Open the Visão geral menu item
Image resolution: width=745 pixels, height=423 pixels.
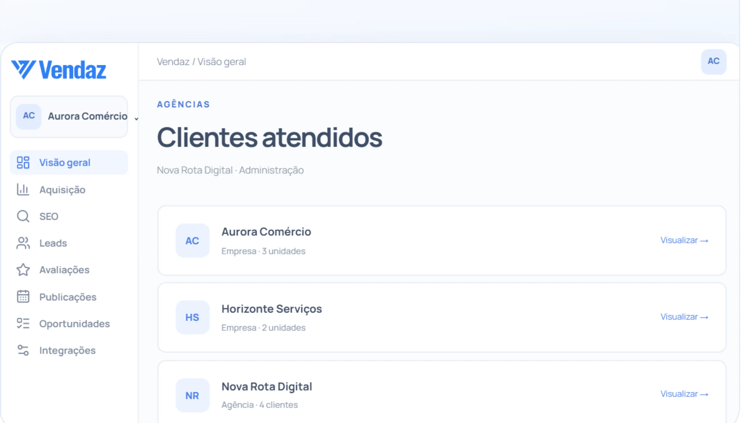69,162
